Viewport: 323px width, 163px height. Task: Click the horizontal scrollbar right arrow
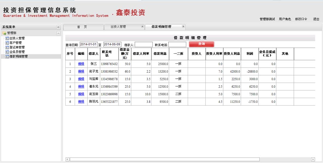[313, 159]
